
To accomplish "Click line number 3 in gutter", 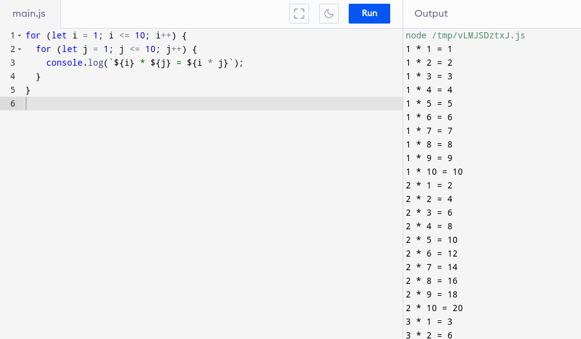I will (x=12, y=63).
